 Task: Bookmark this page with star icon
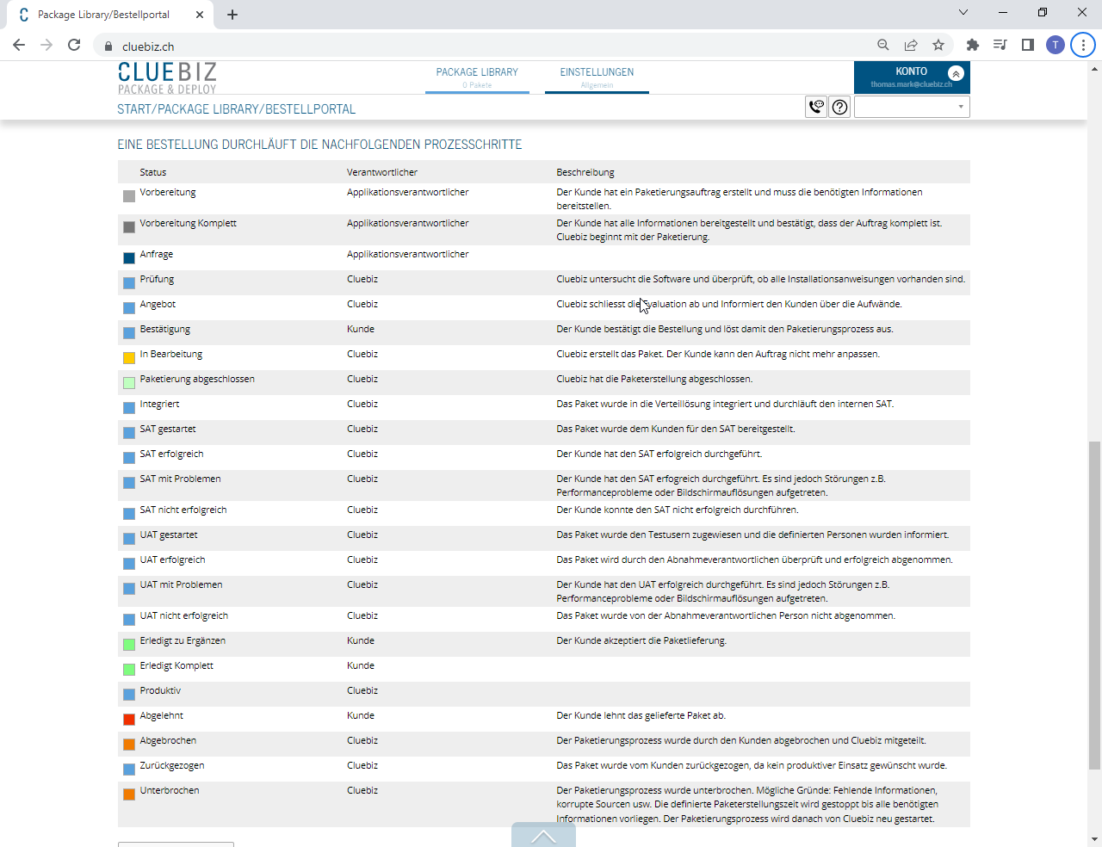[x=938, y=45]
